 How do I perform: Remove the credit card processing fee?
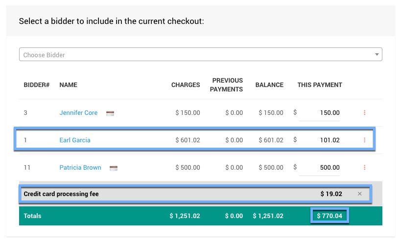coord(360,194)
